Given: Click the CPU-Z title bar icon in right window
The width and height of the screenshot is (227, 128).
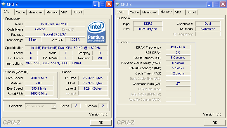Looking at the screenshot, I should click(x=117, y=4).
